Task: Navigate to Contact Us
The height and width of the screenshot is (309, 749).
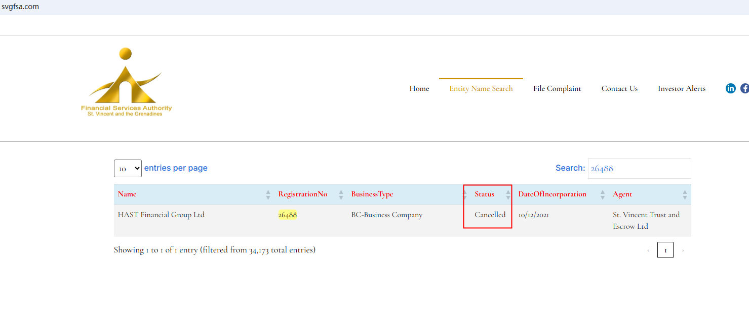Action: tap(619, 88)
